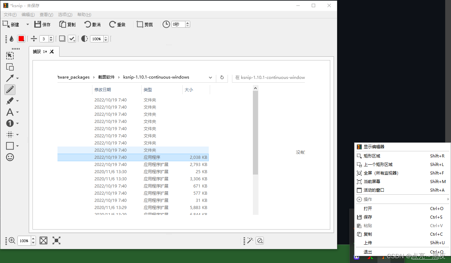The image size is (451, 263).
Task: Pick the Rectangle shape tool
Action: click(10, 146)
